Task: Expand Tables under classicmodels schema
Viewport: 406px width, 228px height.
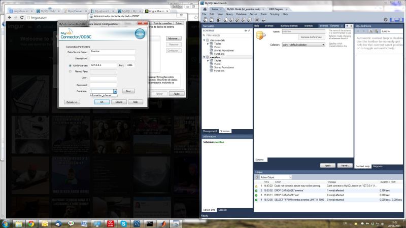Action: (x=208, y=44)
